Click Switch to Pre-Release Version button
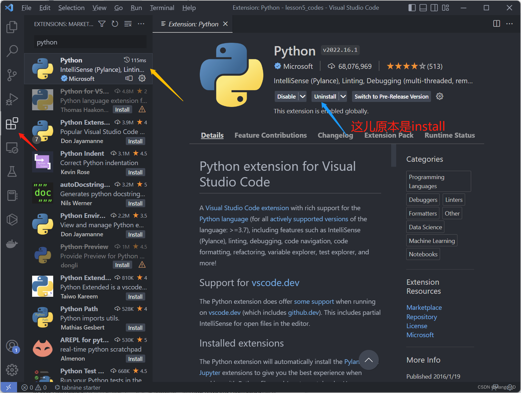The width and height of the screenshot is (521, 393). coord(392,97)
